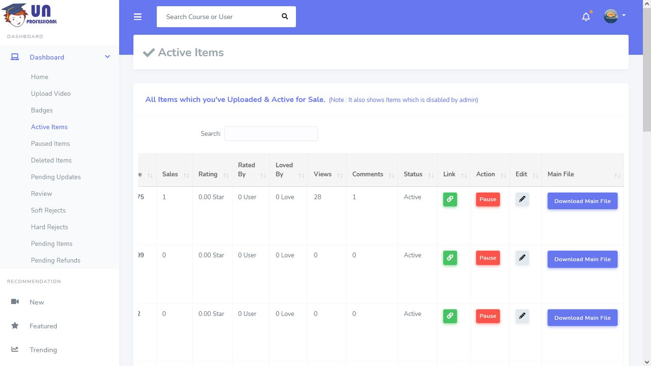Open Paused Items in sidebar
The image size is (651, 366).
pos(51,143)
